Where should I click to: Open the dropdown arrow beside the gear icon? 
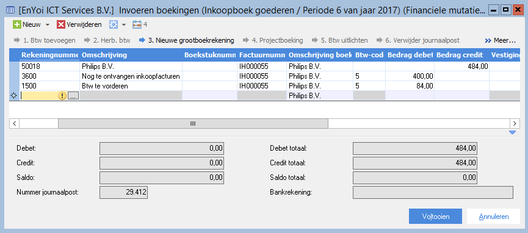pos(123,24)
